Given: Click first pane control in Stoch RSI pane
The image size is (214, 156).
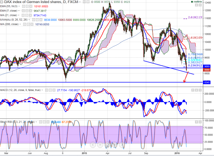Looking at the screenshot, I should click(x=197, y=122).
